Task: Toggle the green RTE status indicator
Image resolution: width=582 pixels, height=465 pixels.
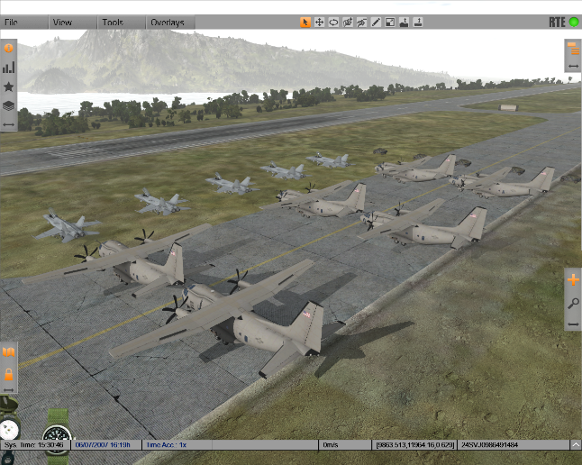Action: [573, 23]
